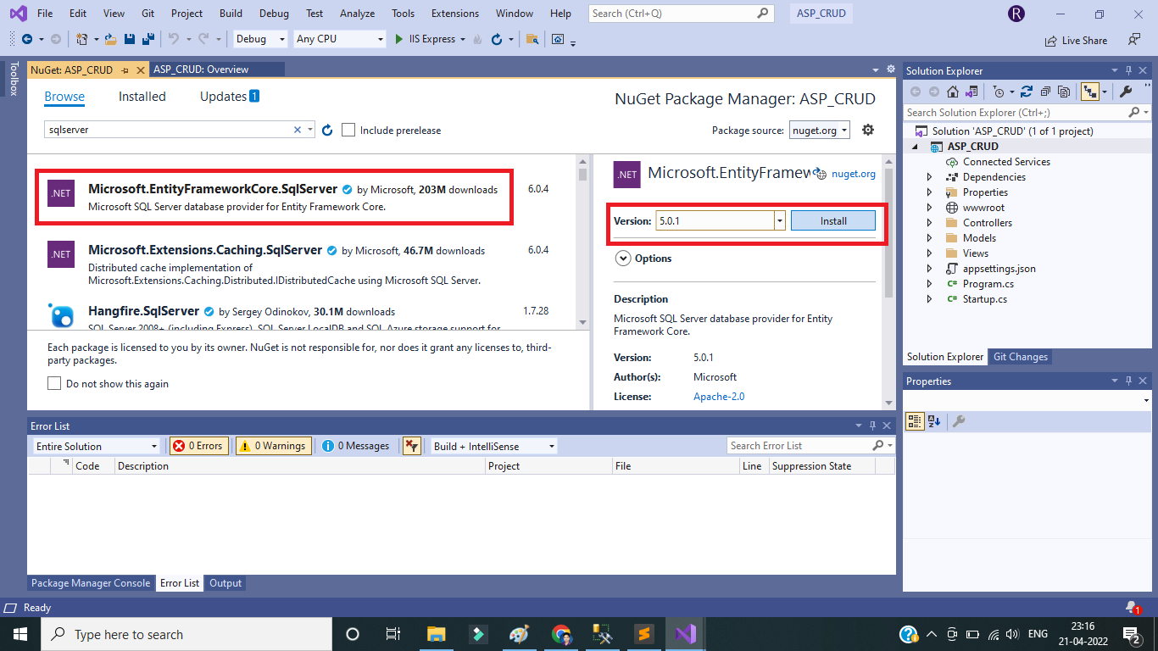Expand the Controllers folder node
The image size is (1158, 651).
929,223
